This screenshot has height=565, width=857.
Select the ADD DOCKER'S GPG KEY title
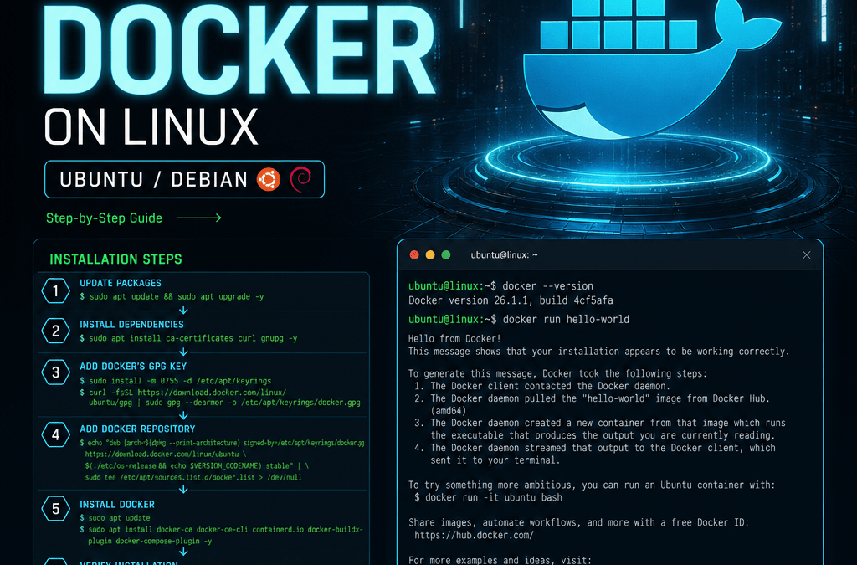click(x=133, y=367)
